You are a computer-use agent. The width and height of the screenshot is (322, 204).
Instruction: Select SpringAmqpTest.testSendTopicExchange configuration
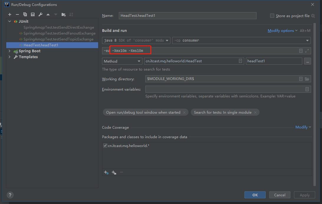[x=58, y=39]
